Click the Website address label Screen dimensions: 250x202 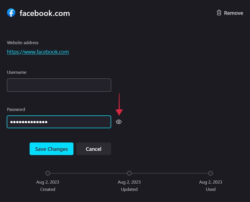point(23,42)
